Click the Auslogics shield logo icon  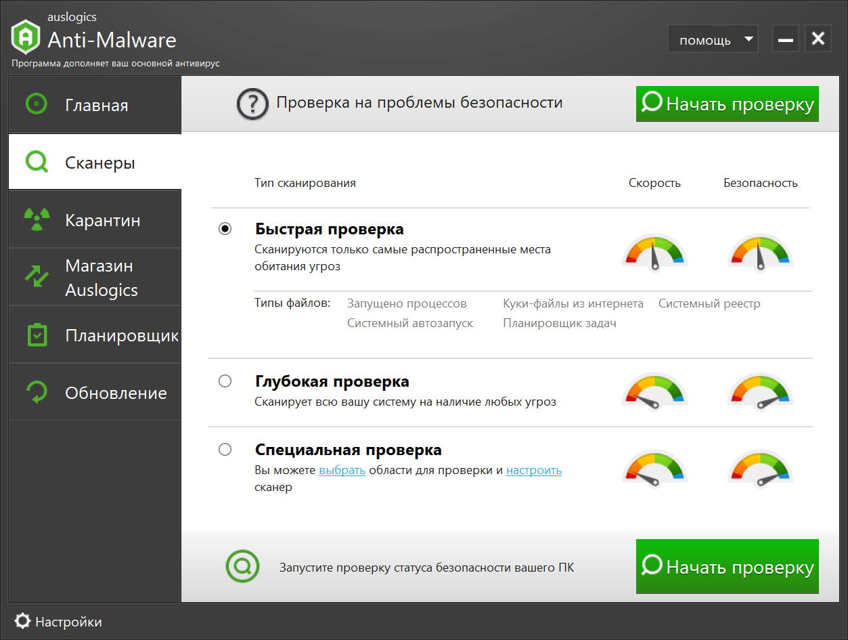coord(25,37)
